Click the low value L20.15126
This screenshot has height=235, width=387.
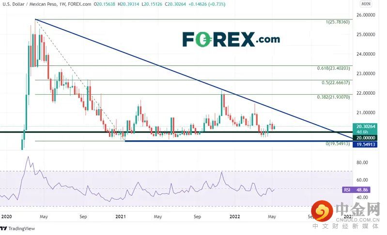coord(152,4)
